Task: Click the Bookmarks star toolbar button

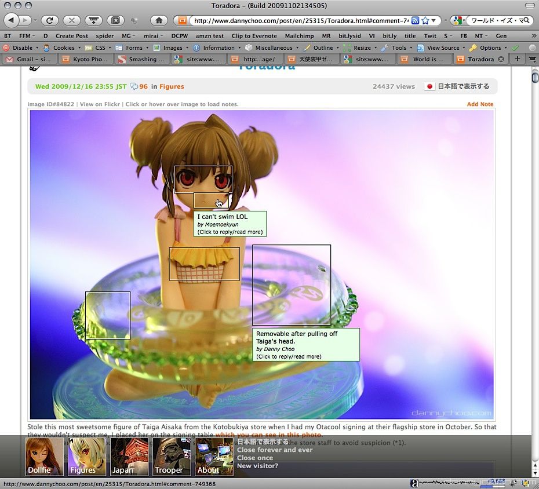Action: (116, 21)
